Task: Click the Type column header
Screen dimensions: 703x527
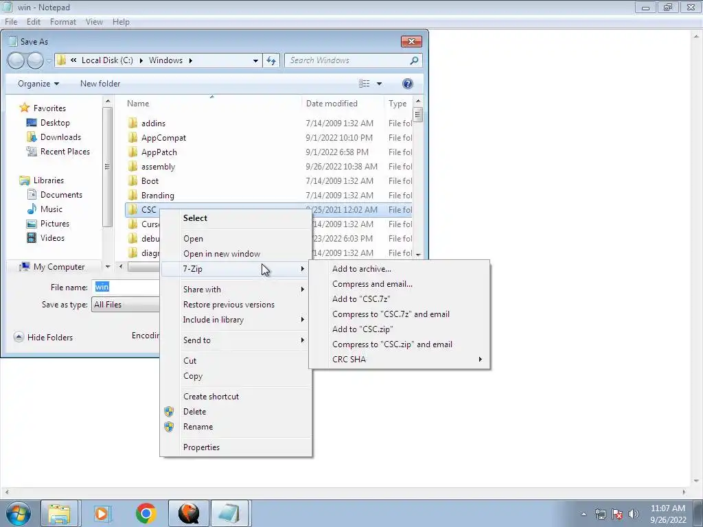Action: tap(398, 104)
